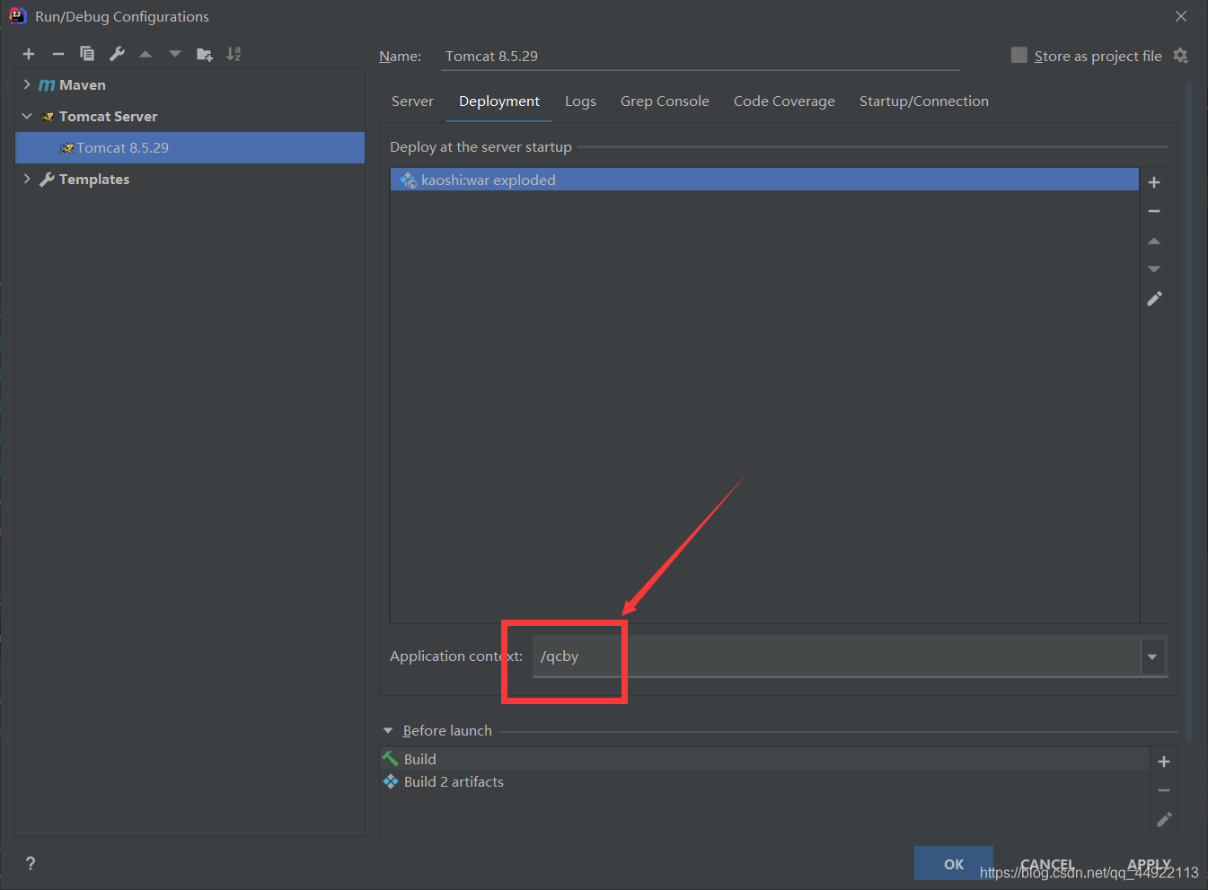Move configuration up in the list
This screenshot has width=1208, height=890.
click(x=145, y=54)
